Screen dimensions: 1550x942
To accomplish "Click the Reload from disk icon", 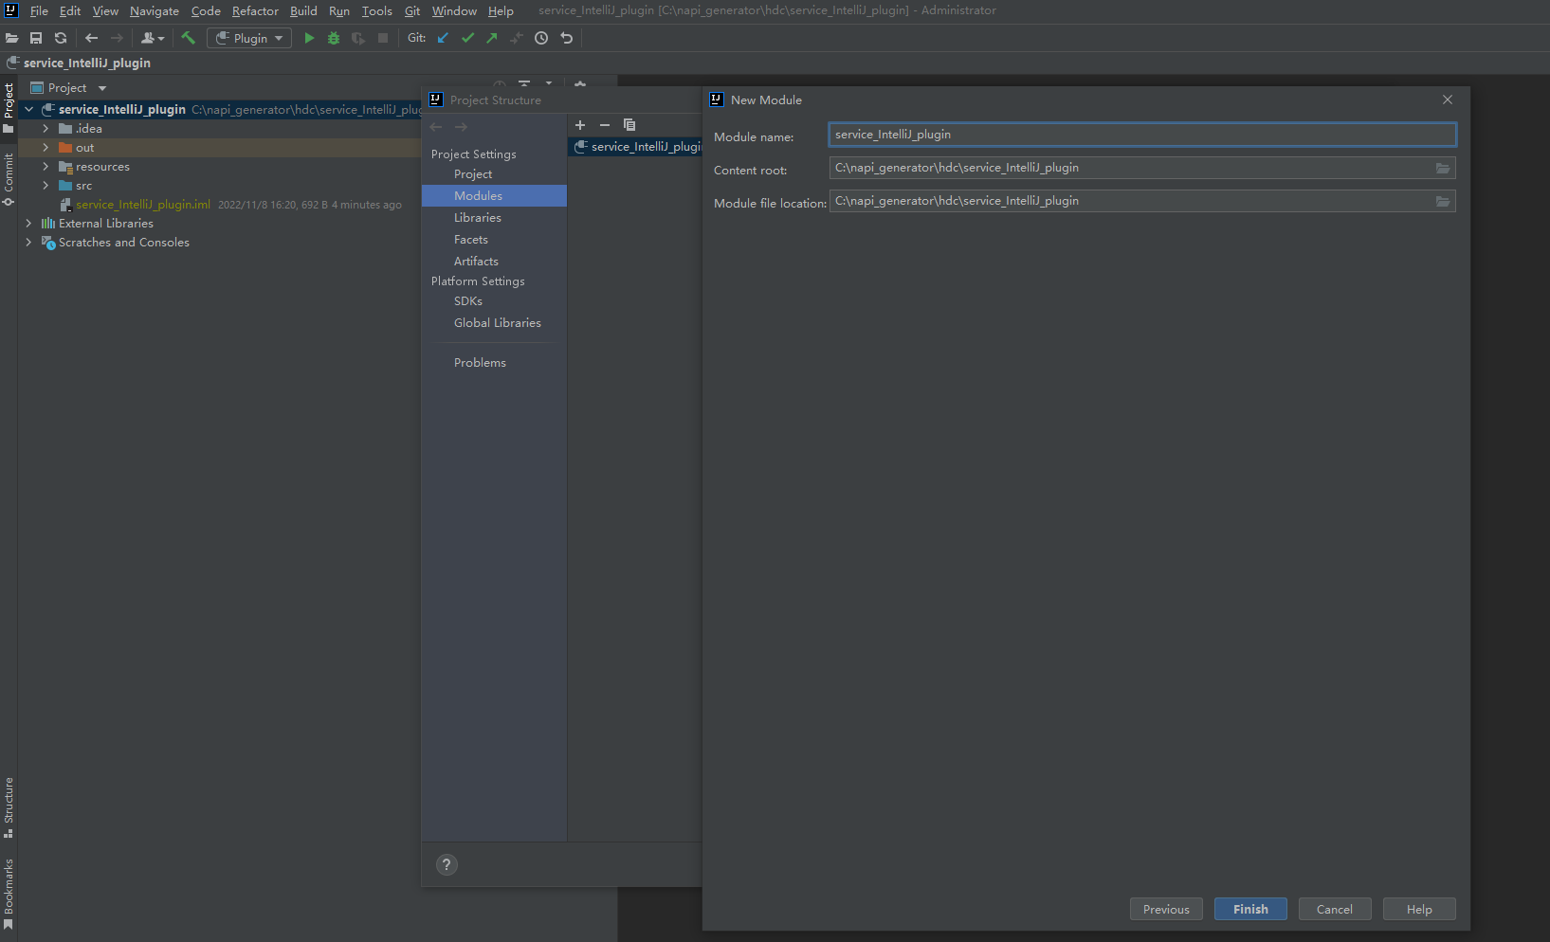I will (x=61, y=38).
